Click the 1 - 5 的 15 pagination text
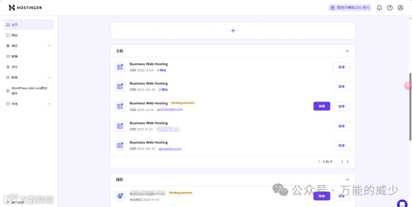 (x=325, y=162)
